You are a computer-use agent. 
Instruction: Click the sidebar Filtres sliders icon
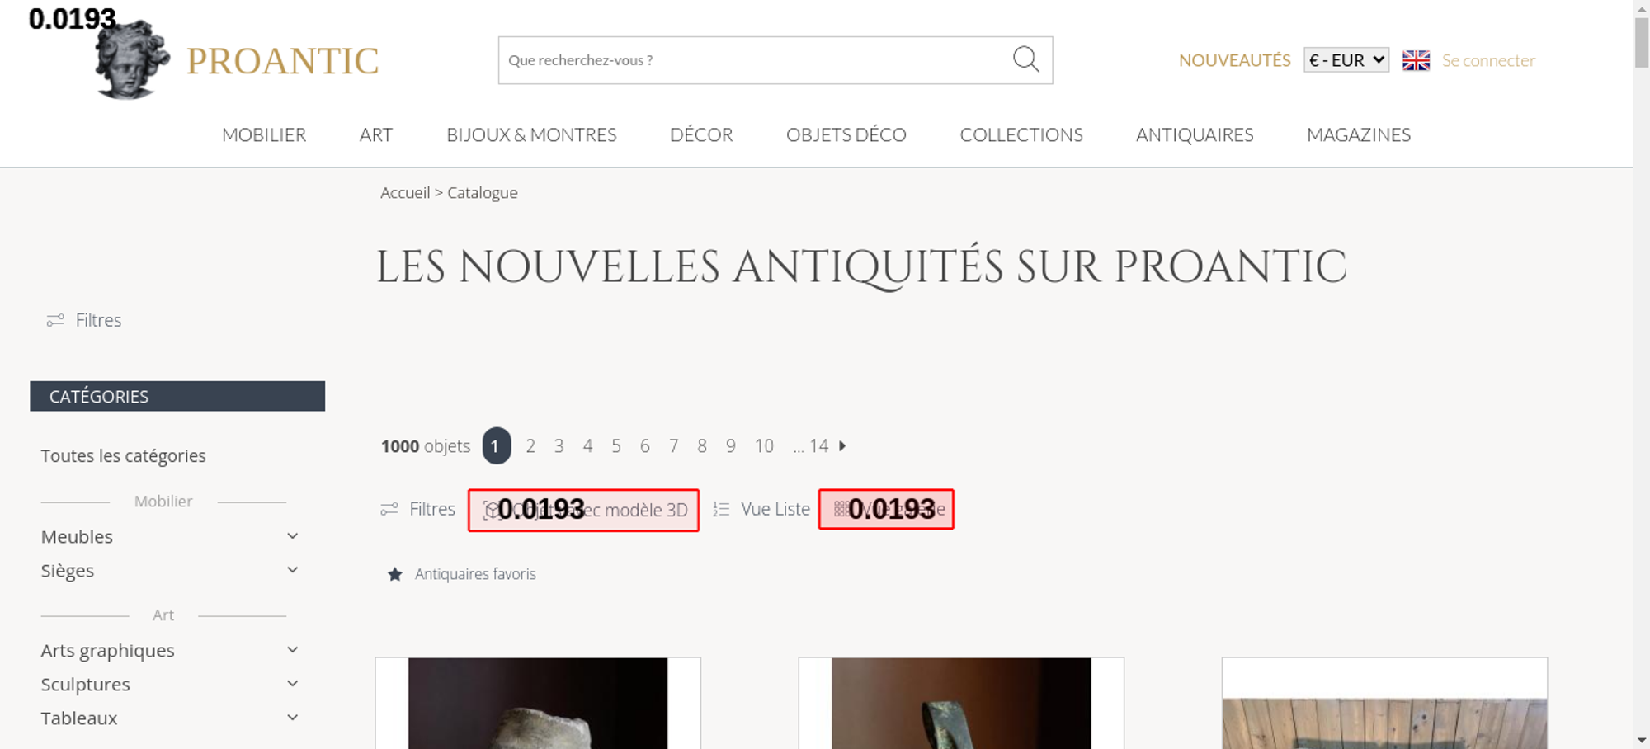pos(55,320)
